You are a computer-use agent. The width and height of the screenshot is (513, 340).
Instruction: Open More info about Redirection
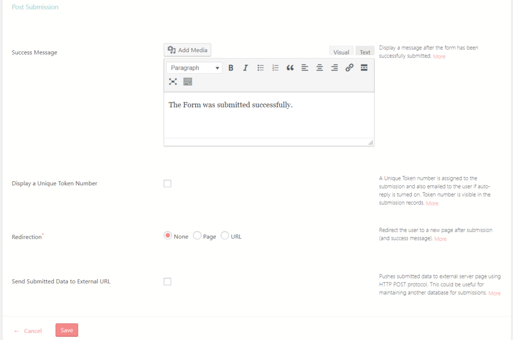click(440, 239)
